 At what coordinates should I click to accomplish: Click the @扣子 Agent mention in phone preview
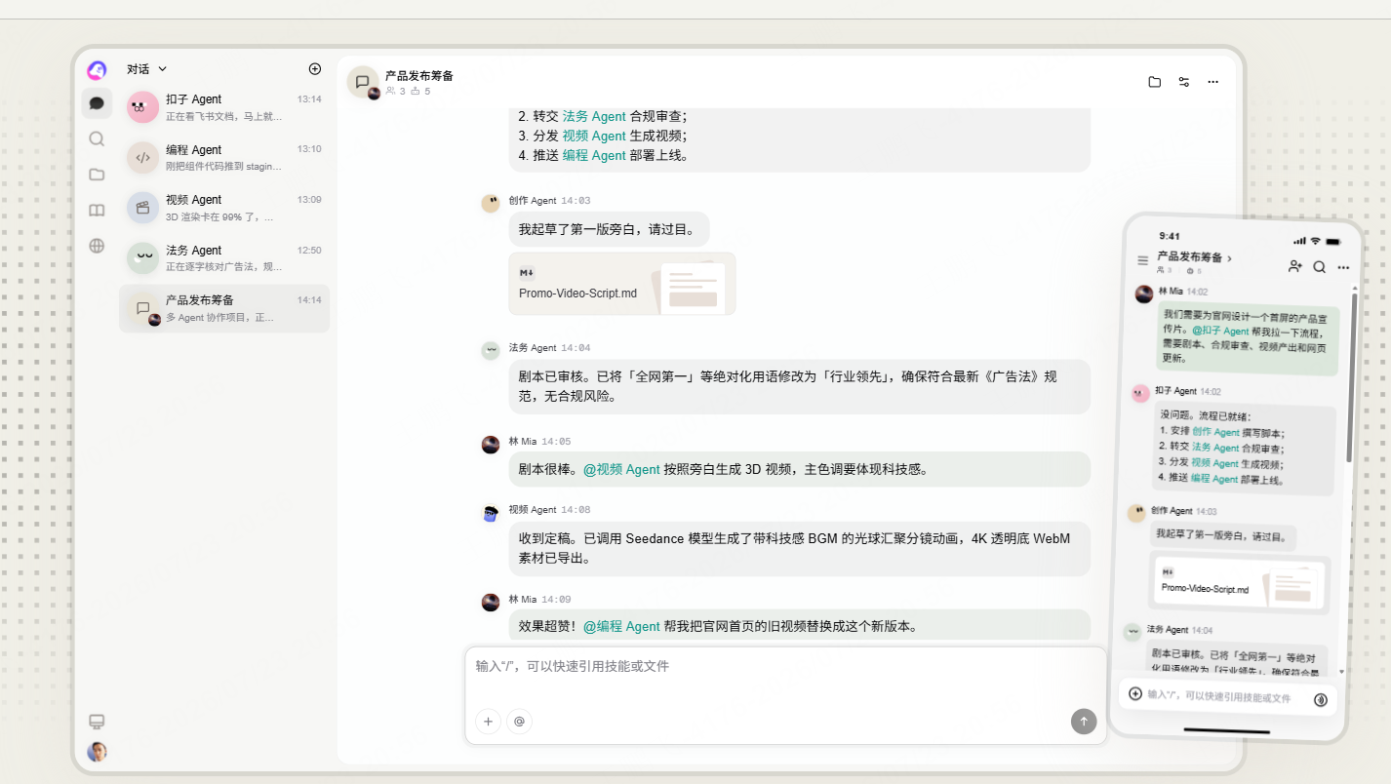click(1218, 332)
